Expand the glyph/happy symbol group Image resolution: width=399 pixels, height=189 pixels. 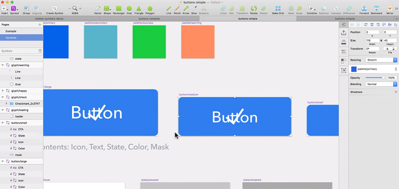point(2,91)
